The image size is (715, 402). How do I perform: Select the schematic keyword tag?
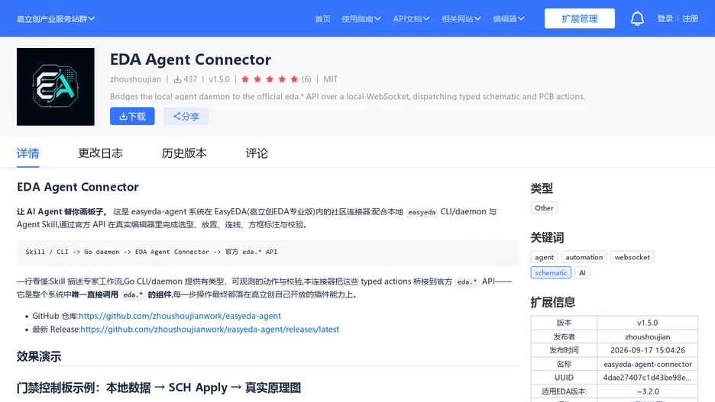[551, 273]
